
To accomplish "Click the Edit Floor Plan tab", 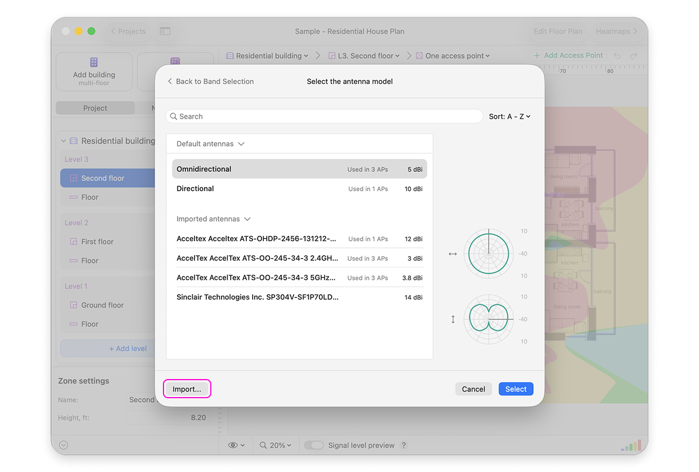I will (x=558, y=32).
